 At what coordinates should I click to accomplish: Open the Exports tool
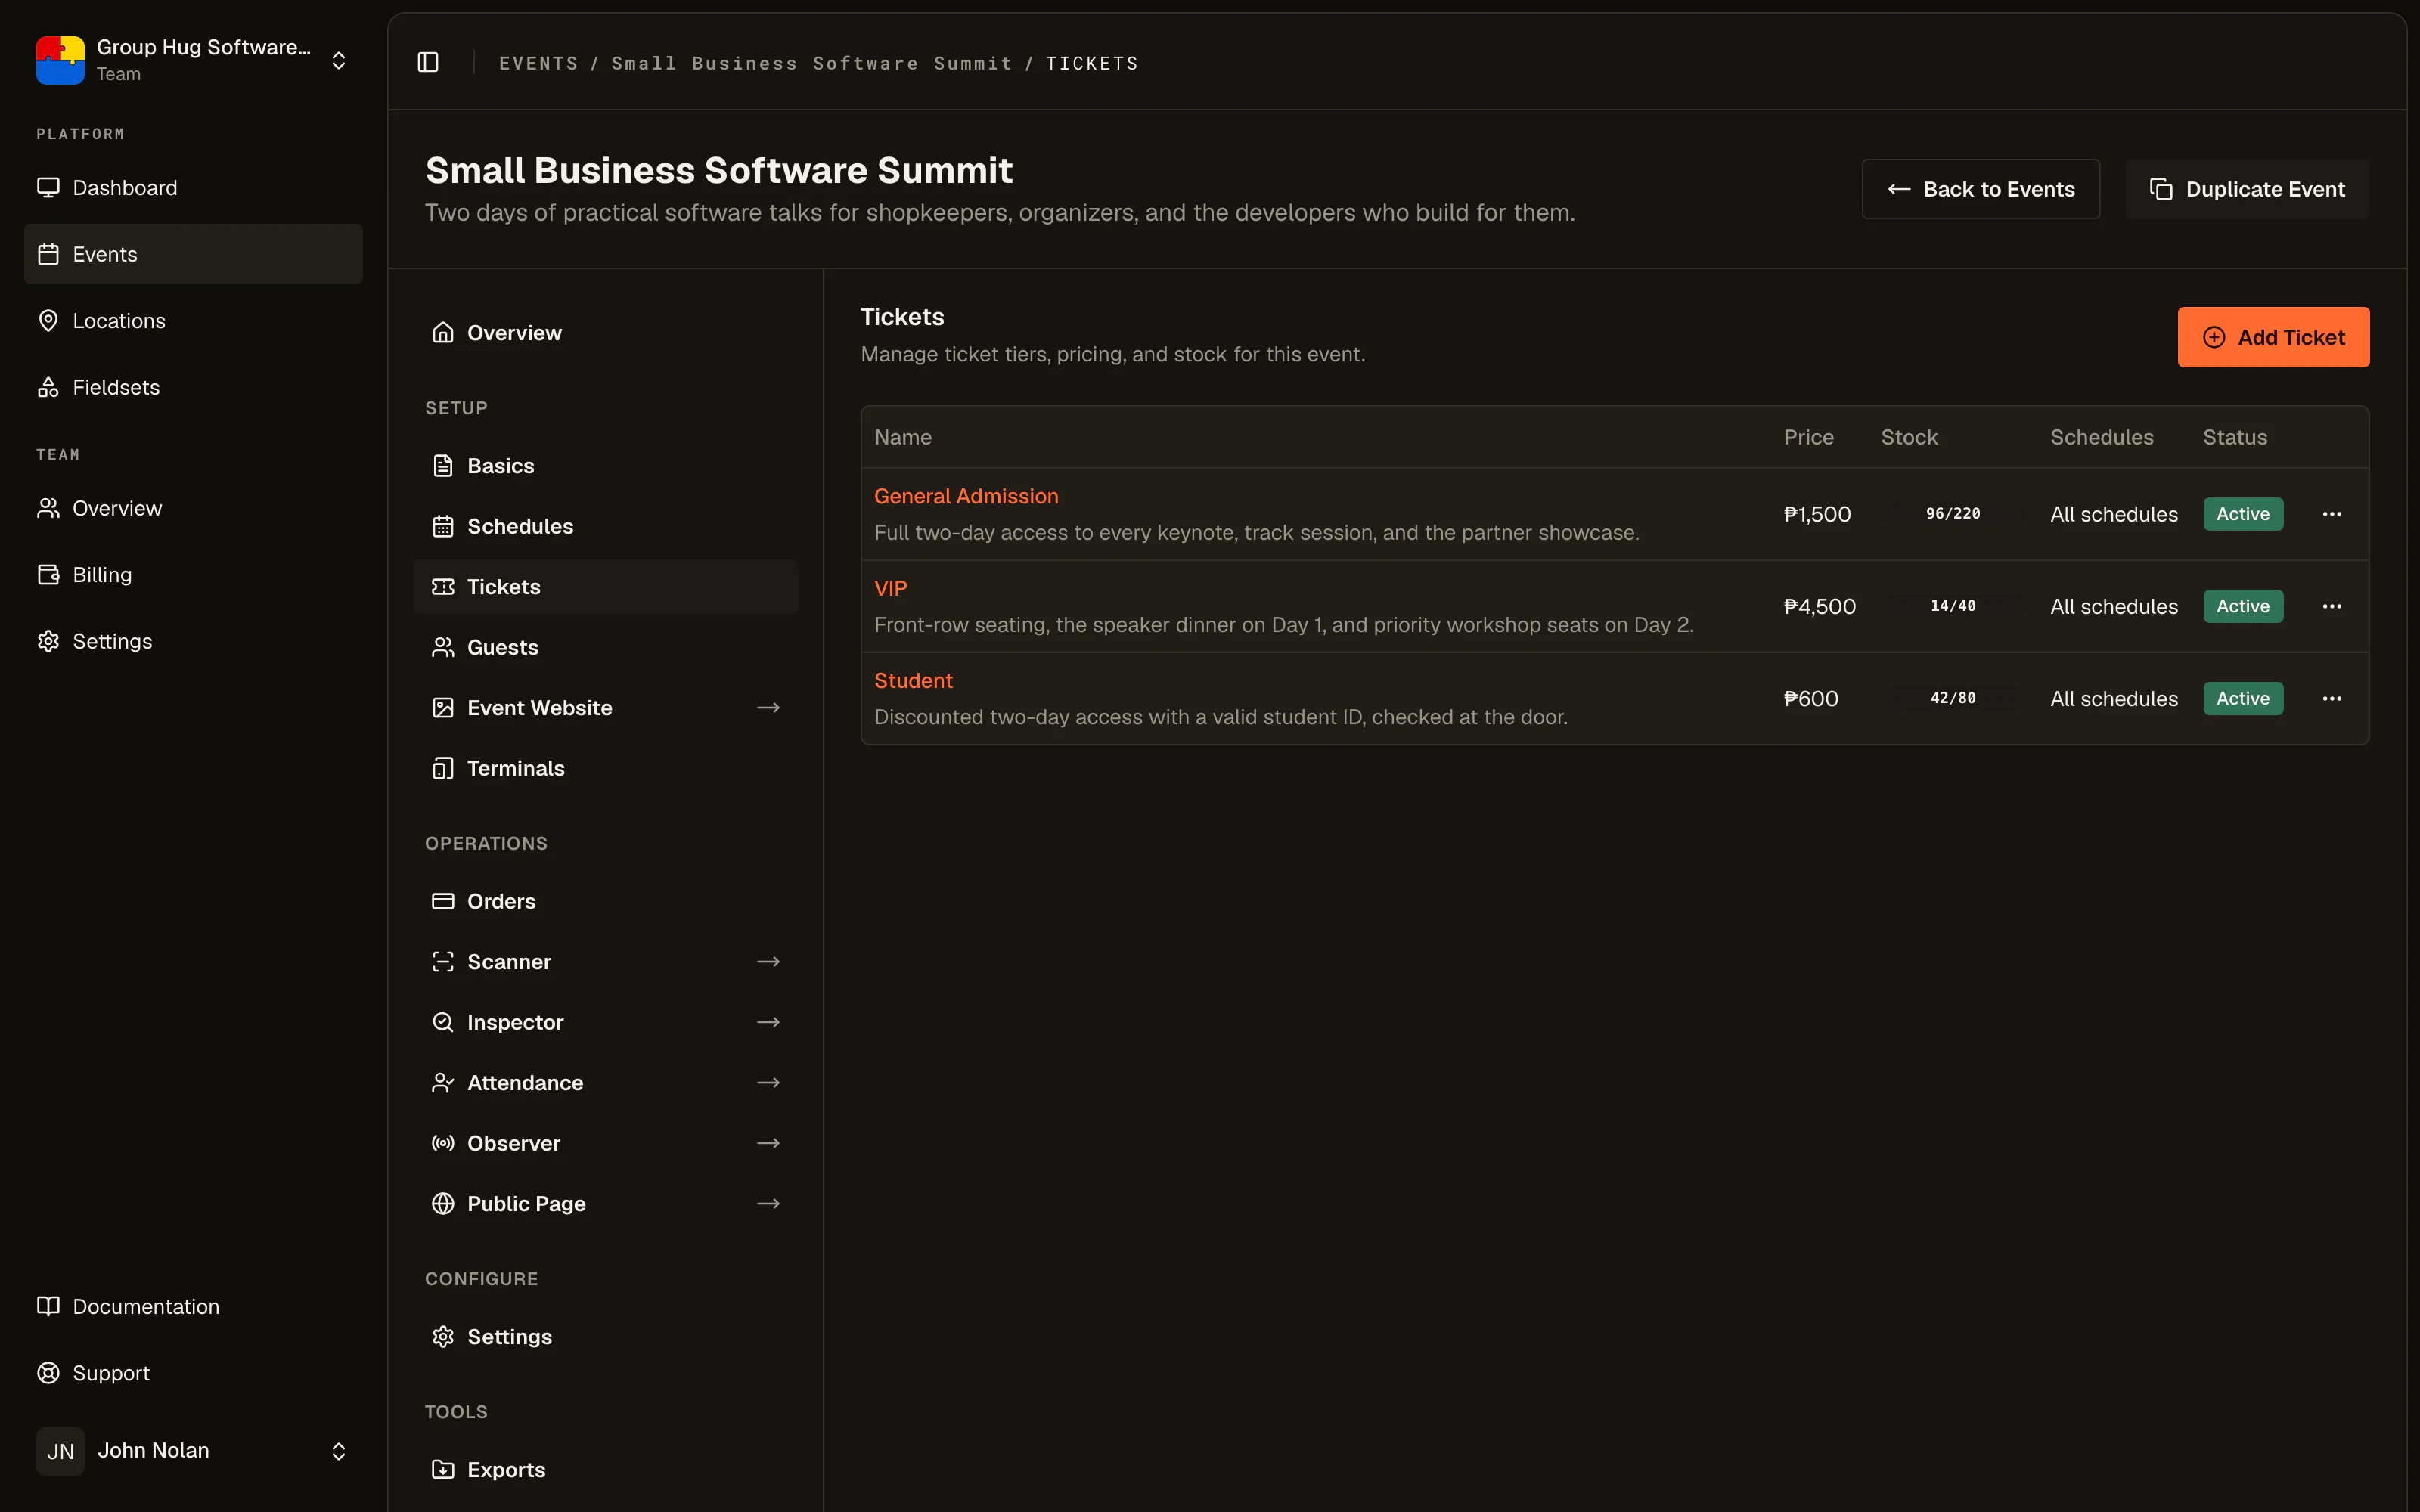tap(605, 1470)
